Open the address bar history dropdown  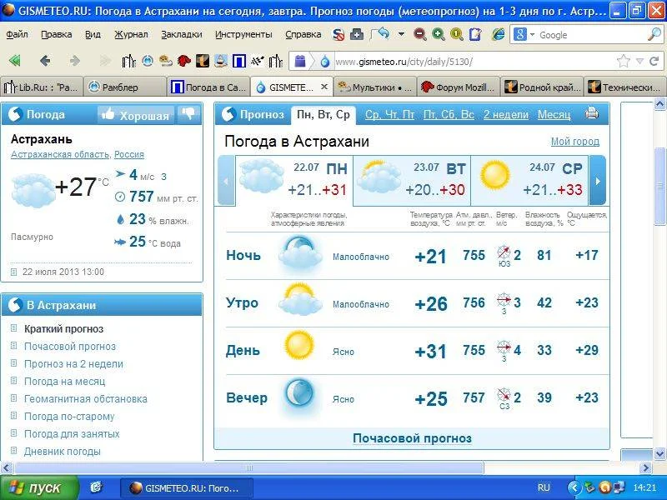(639, 62)
